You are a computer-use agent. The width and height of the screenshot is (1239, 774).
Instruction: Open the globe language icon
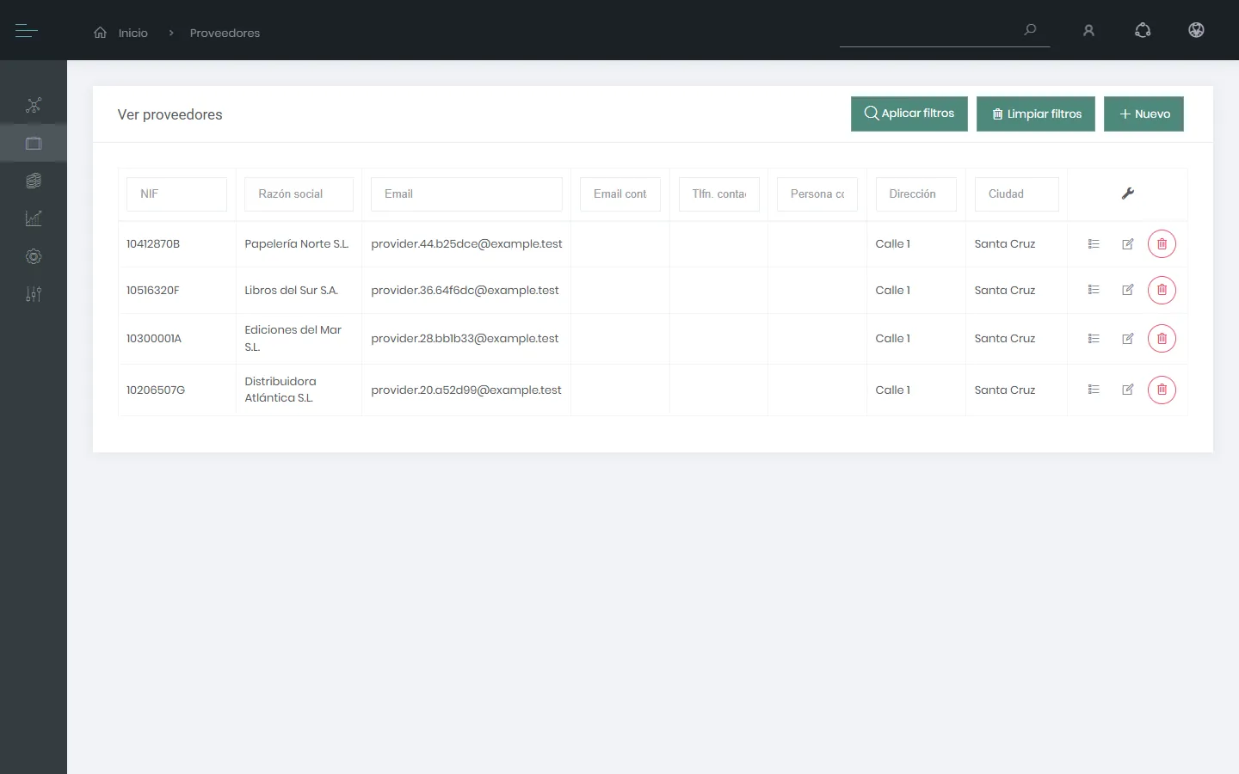click(1196, 30)
